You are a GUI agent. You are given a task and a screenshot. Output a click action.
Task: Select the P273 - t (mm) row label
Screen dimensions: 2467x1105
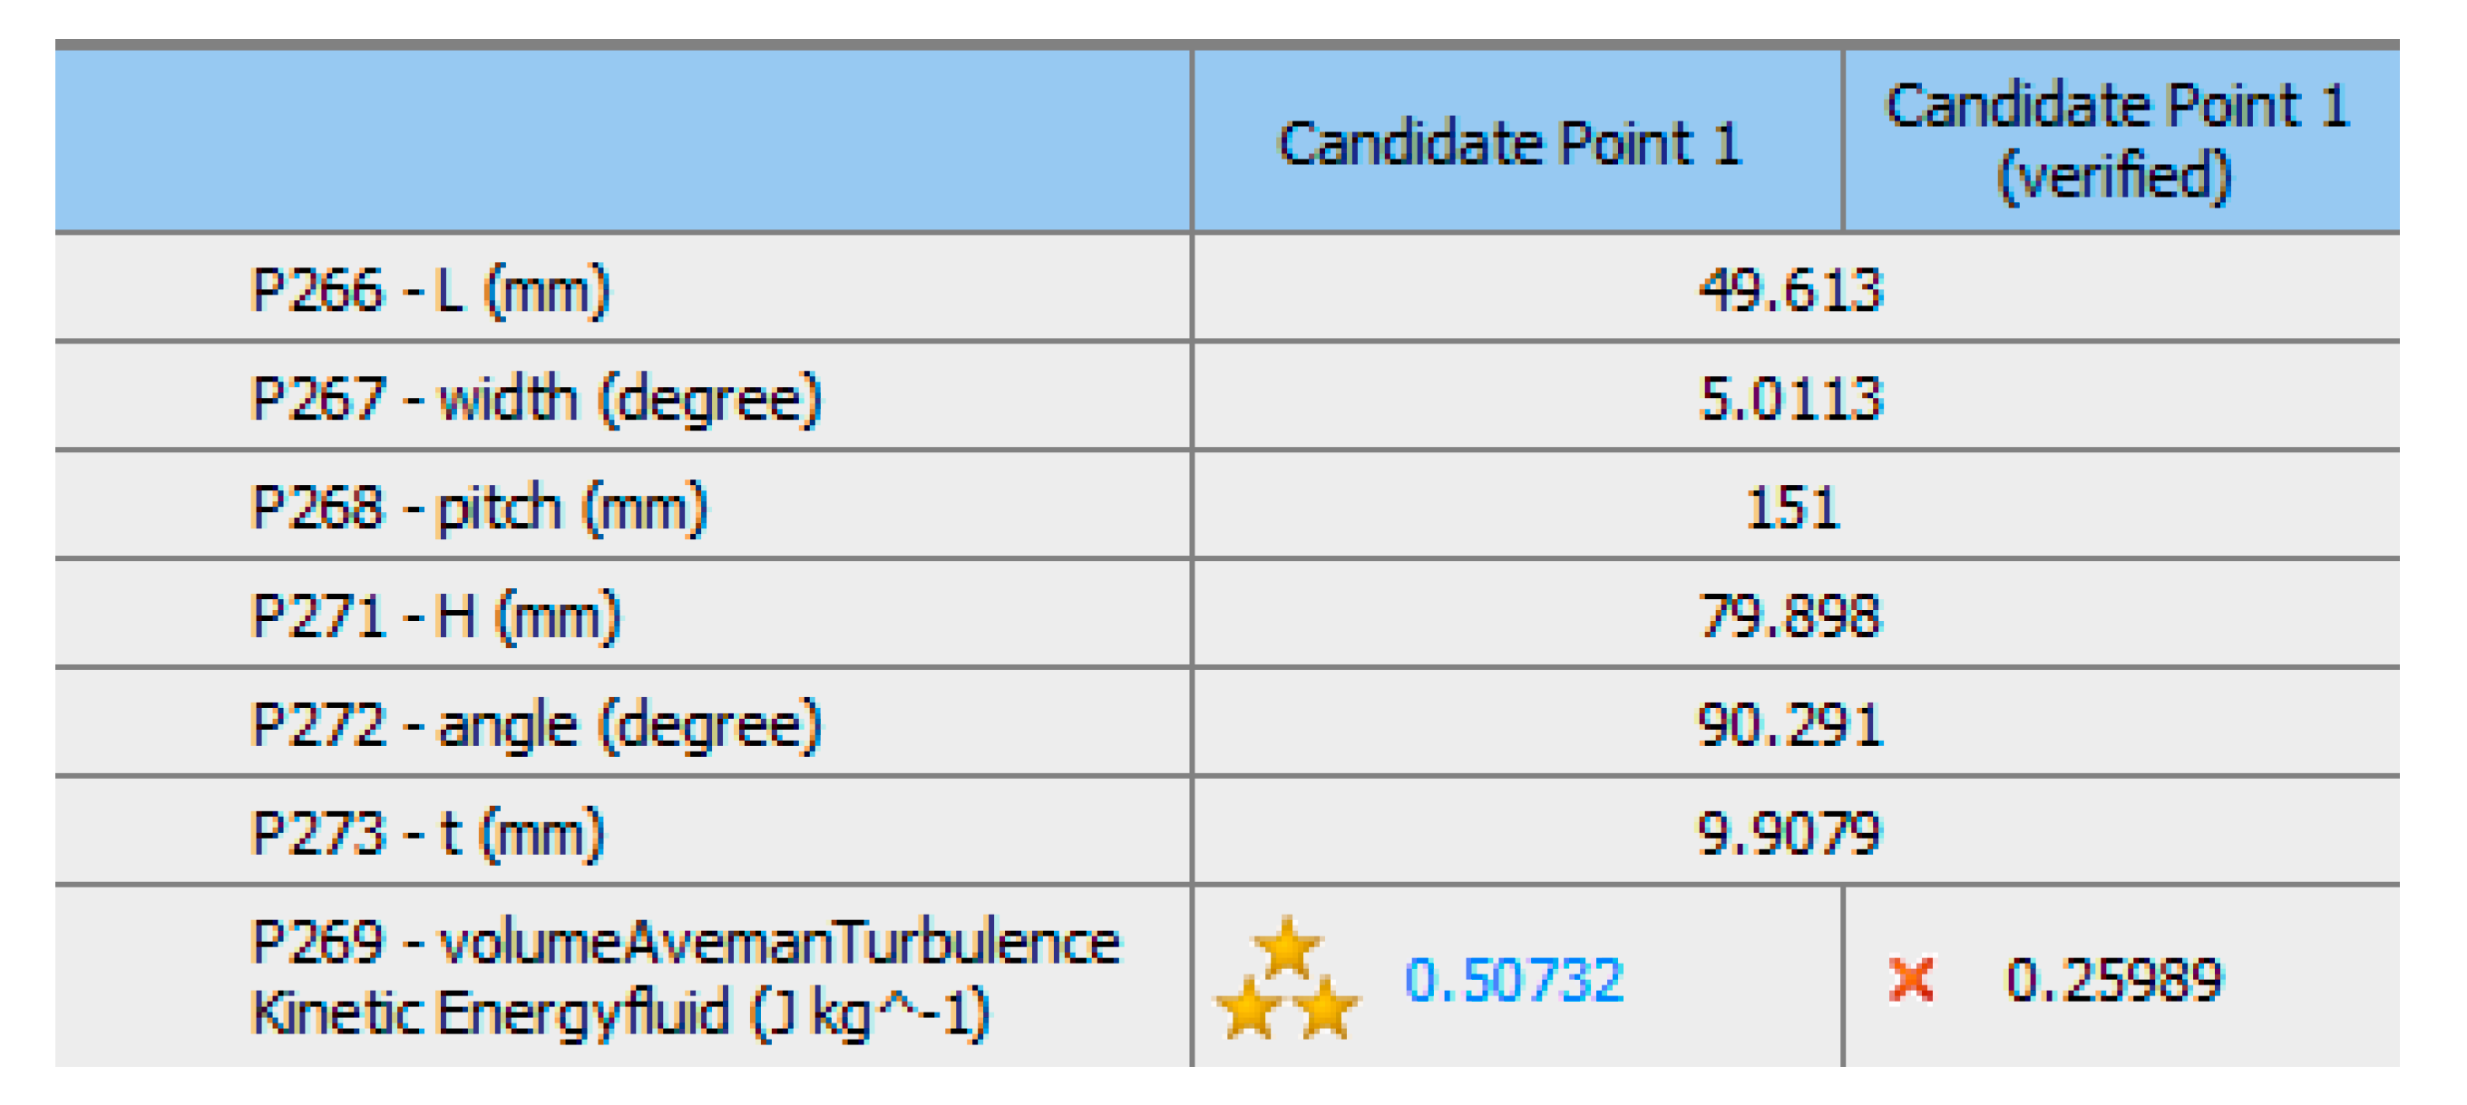click(x=427, y=832)
